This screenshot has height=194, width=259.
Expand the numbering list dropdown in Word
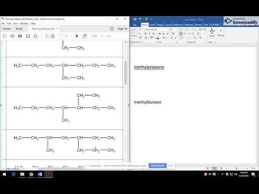[190, 30]
